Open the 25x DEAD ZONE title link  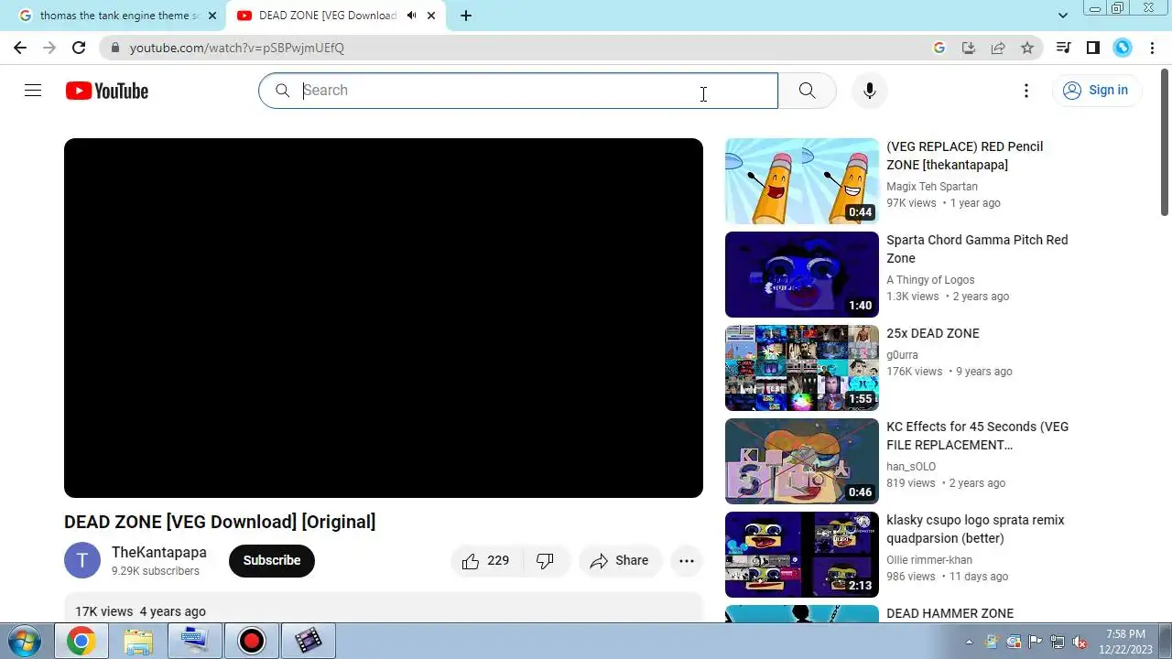point(933,333)
